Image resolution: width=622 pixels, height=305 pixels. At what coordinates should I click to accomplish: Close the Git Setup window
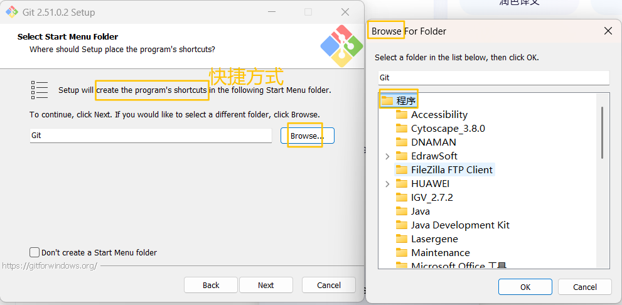pos(345,13)
